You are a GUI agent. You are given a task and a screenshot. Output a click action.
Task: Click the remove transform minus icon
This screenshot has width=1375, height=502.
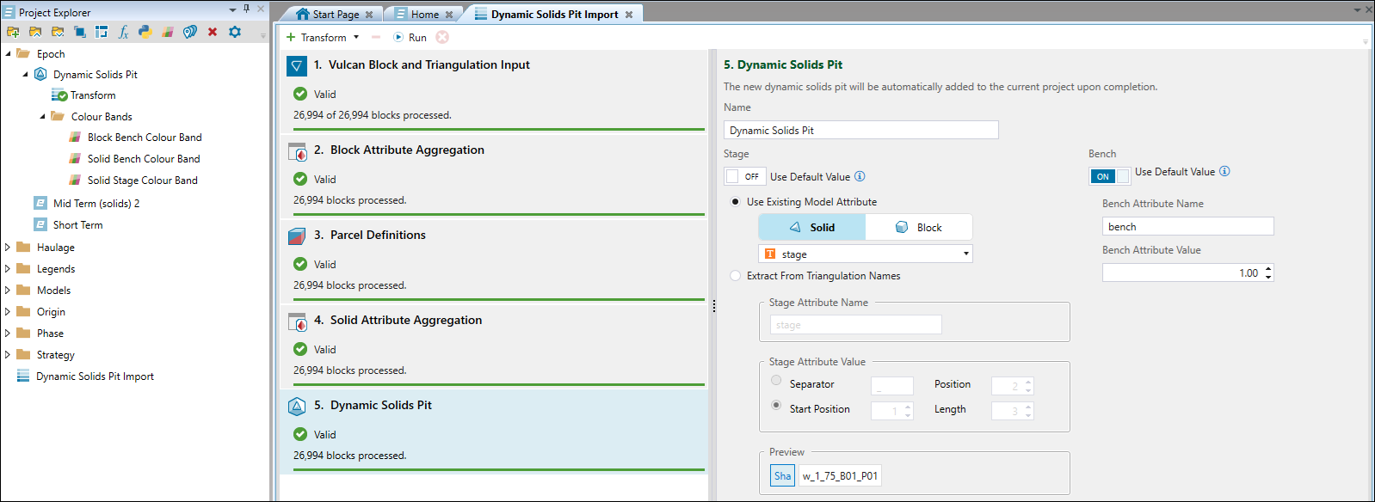pos(376,37)
